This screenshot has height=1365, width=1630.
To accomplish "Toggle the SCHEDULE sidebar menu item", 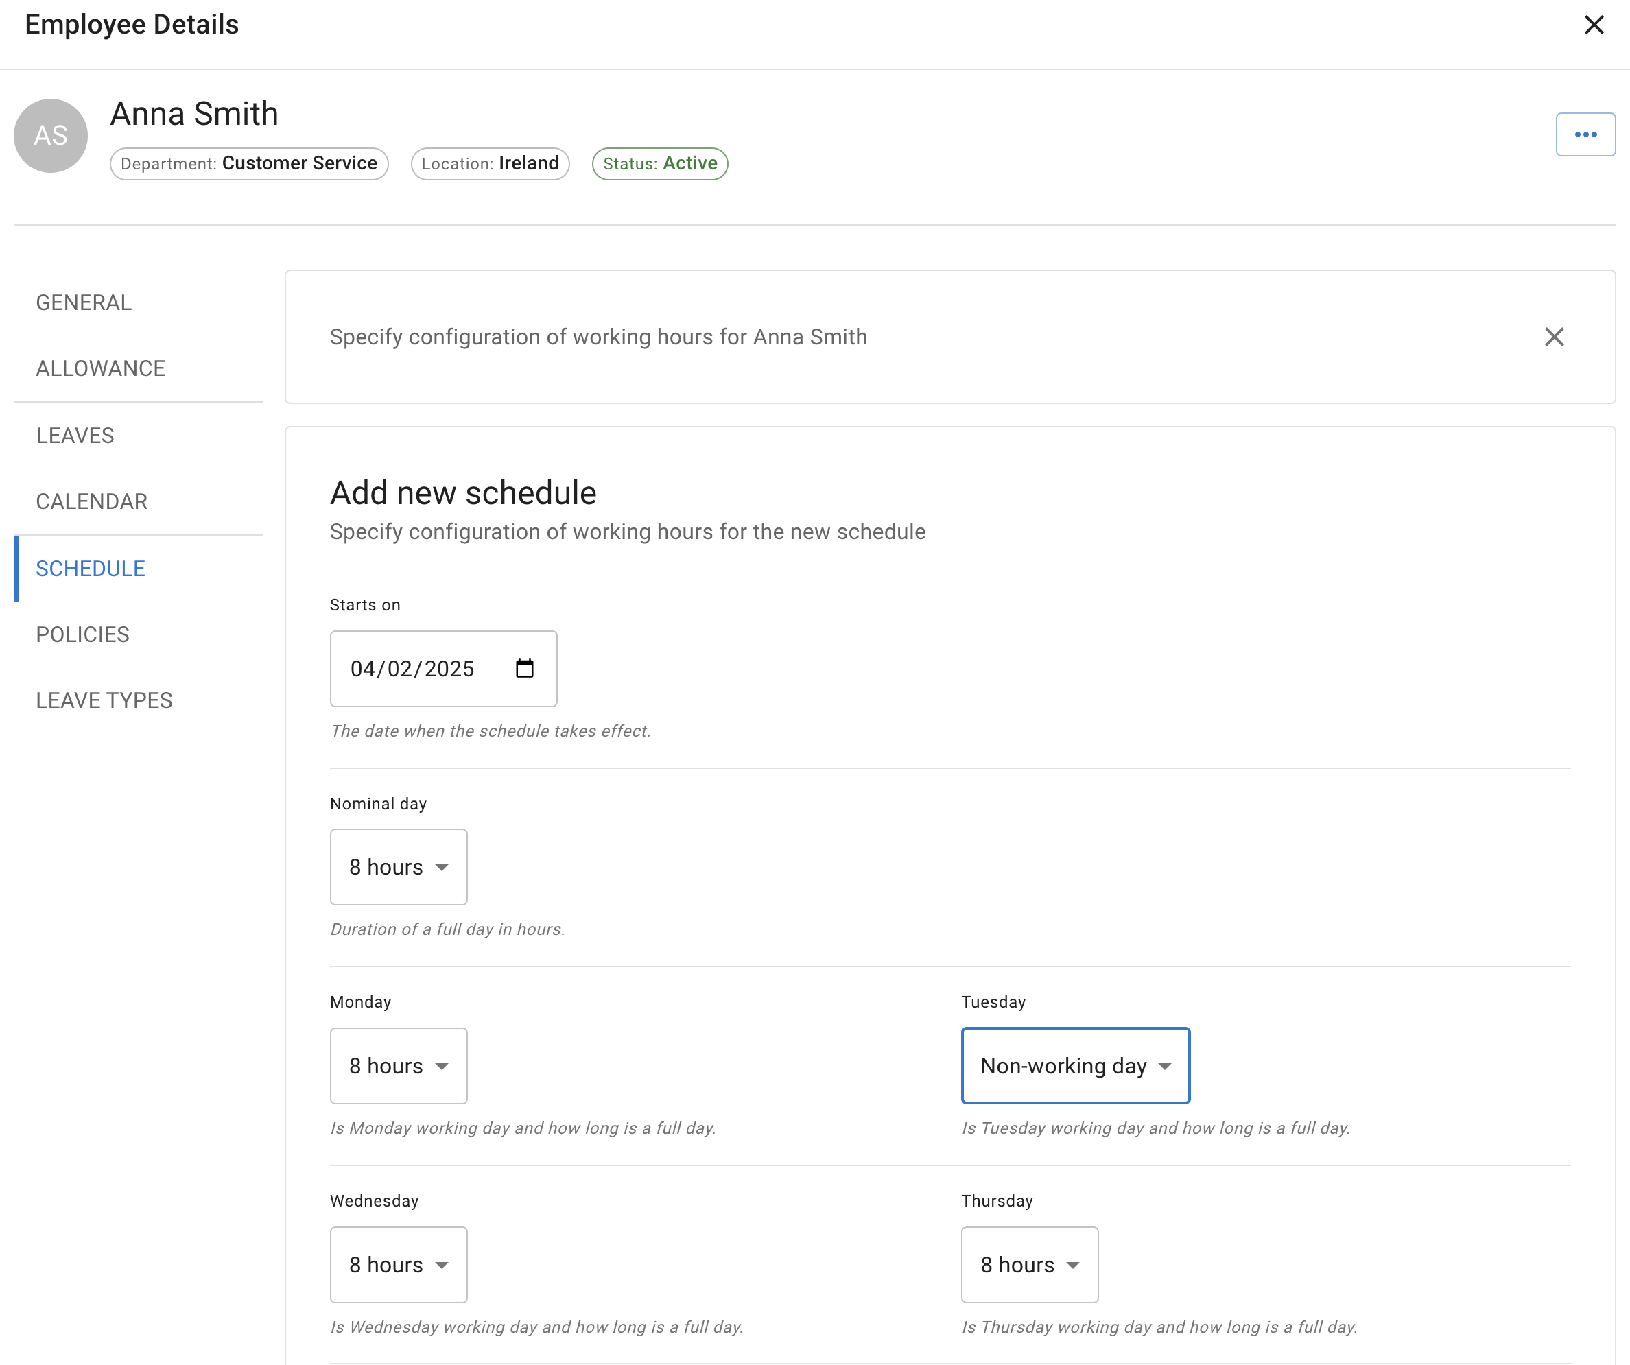I will [89, 569].
